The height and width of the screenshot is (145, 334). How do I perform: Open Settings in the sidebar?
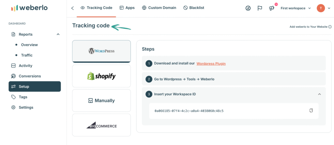[26, 107]
